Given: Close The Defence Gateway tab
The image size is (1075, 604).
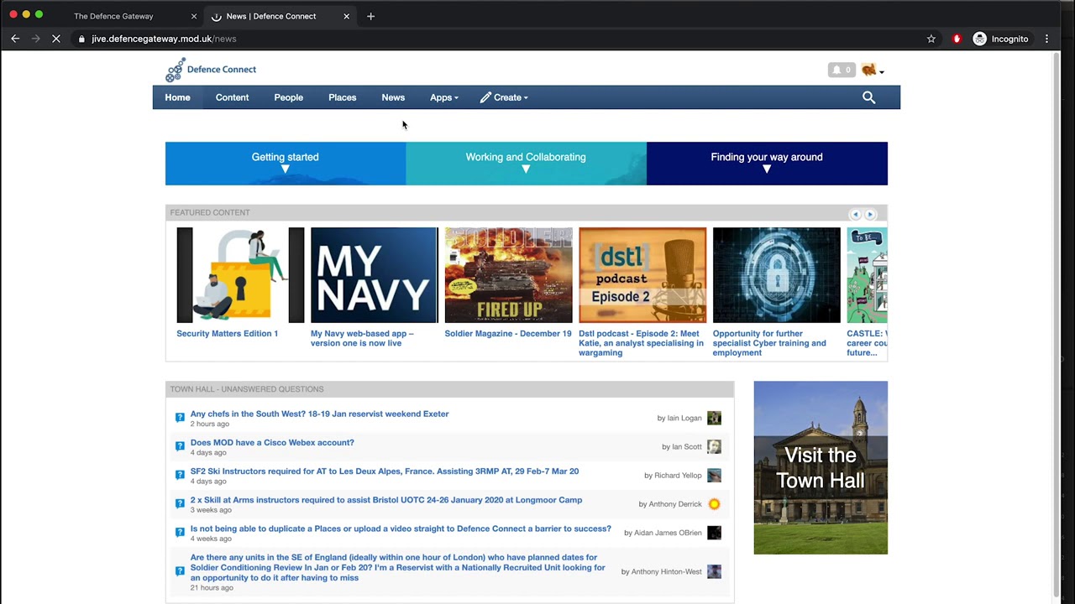Looking at the screenshot, I should (x=193, y=16).
